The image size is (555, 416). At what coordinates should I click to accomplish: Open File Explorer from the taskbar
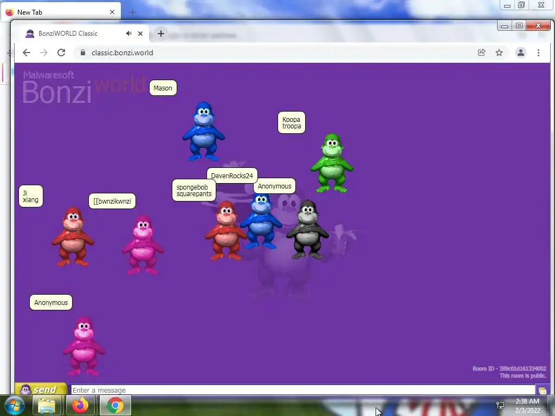(47, 405)
